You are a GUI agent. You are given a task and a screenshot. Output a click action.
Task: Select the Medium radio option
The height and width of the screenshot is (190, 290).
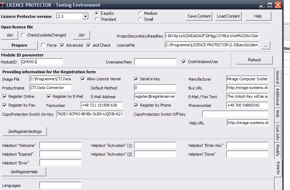click(x=140, y=13)
